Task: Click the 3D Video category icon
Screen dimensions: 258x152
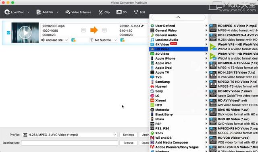Action: pos(152,53)
